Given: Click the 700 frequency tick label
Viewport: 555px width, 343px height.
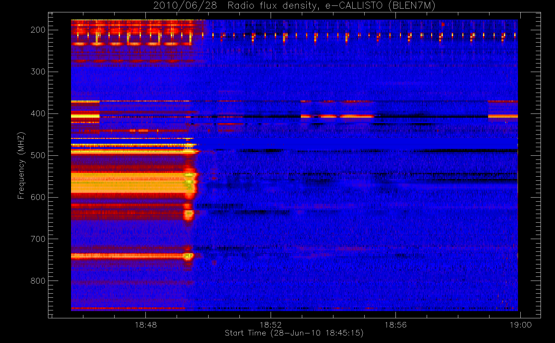Looking at the screenshot, I should tap(38, 239).
